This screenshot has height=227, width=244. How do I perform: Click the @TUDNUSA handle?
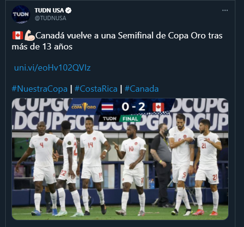click(50, 18)
